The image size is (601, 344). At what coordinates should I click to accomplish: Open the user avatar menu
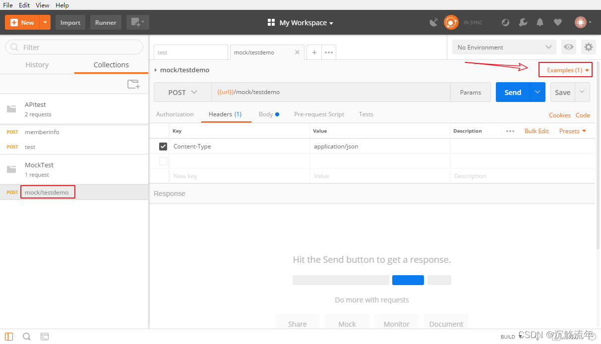click(x=583, y=22)
